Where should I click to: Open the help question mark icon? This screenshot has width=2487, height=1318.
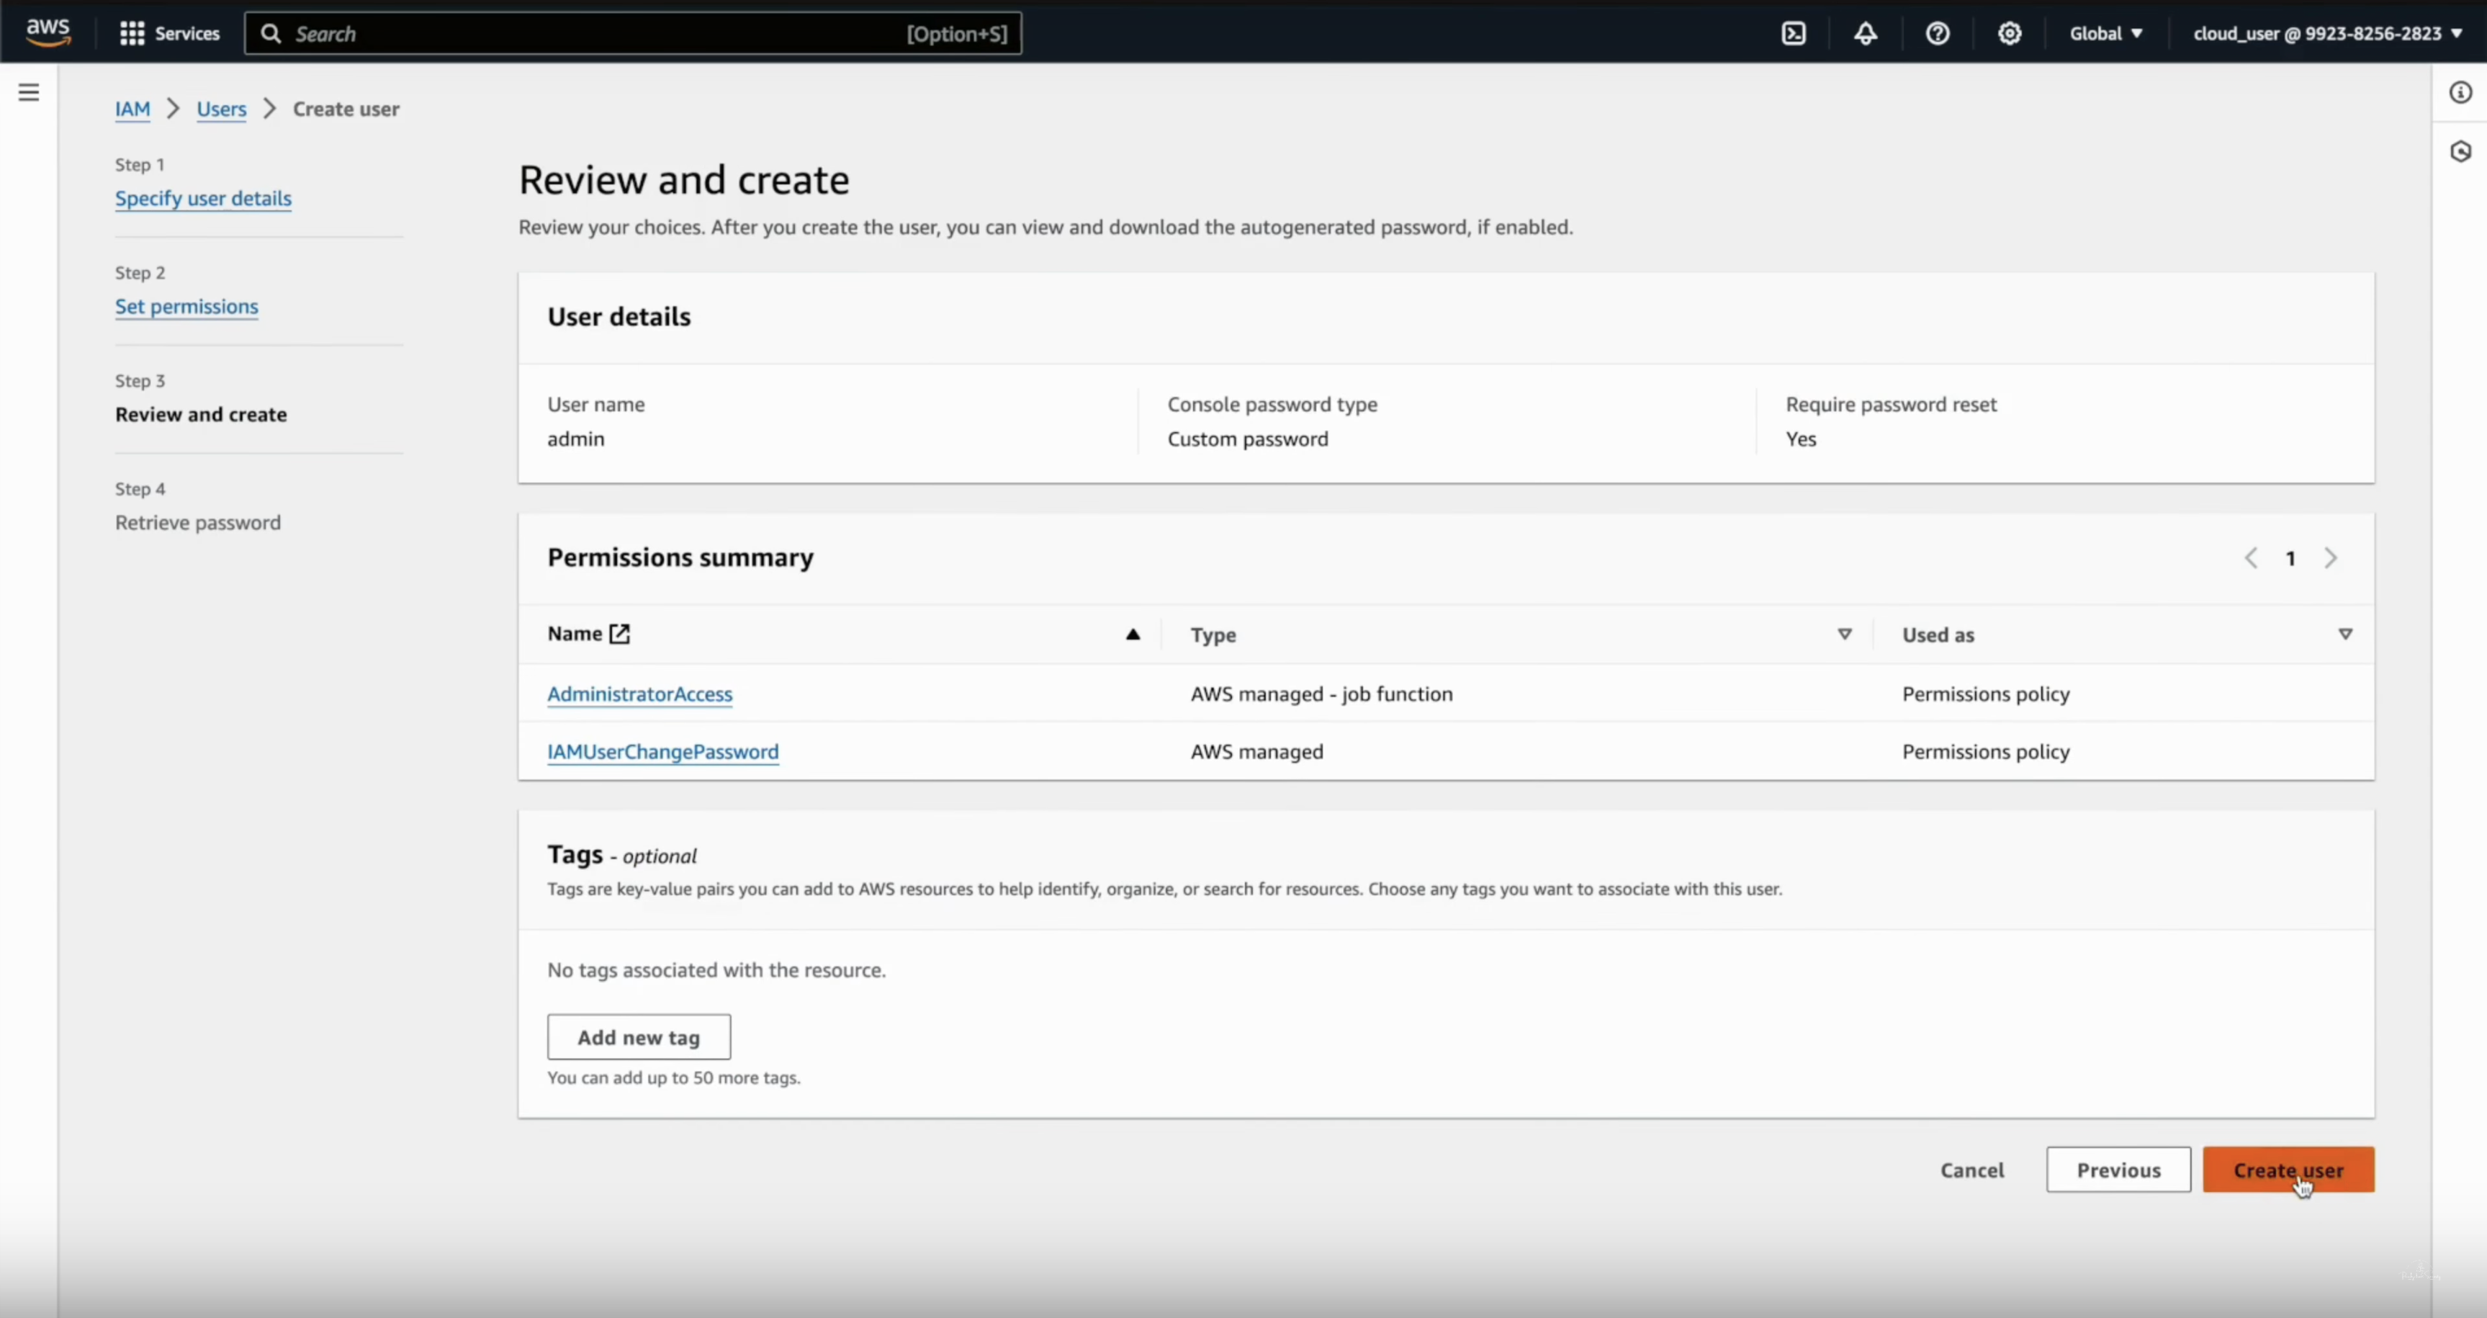[x=1937, y=34]
